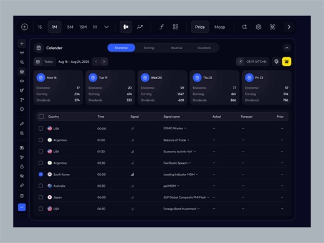324x243 pixels.
Task: Expand the Fed Bostic Speech dropdown
Action: pyautogui.click(x=189, y=163)
